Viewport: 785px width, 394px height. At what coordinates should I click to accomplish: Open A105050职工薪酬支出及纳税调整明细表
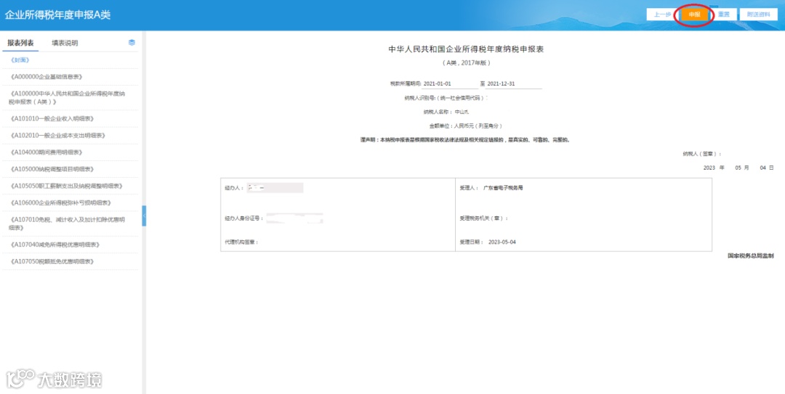pos(66,186)
